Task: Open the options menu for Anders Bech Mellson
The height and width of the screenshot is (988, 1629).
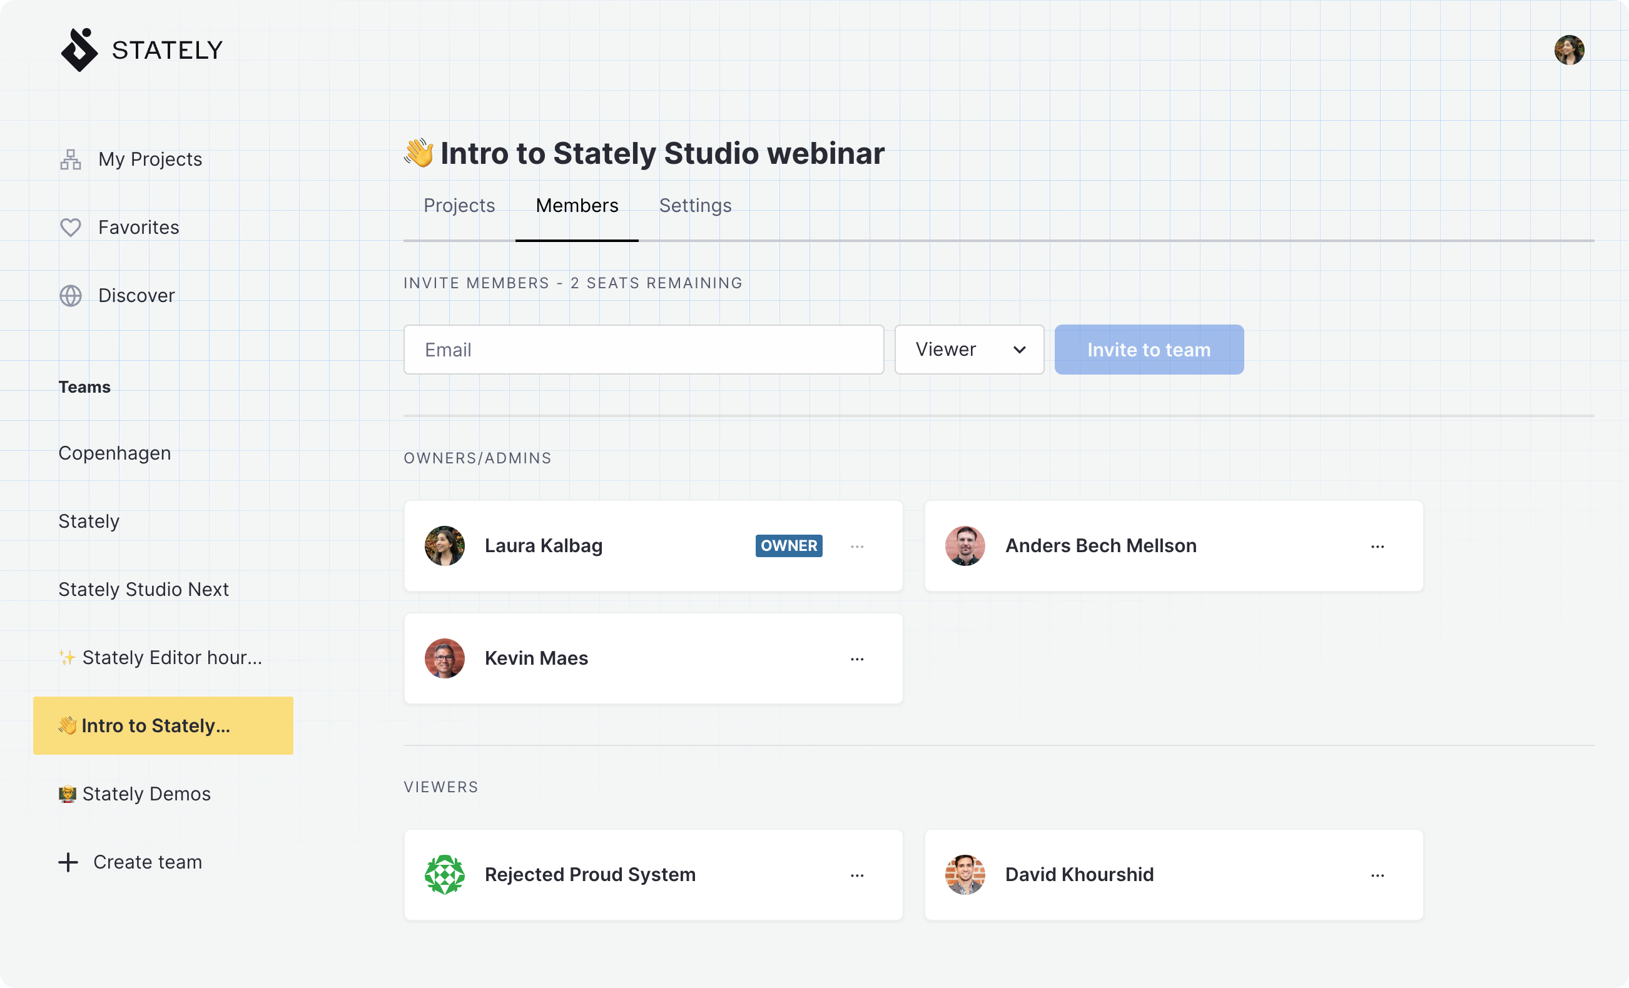Action: point(1378,546)
